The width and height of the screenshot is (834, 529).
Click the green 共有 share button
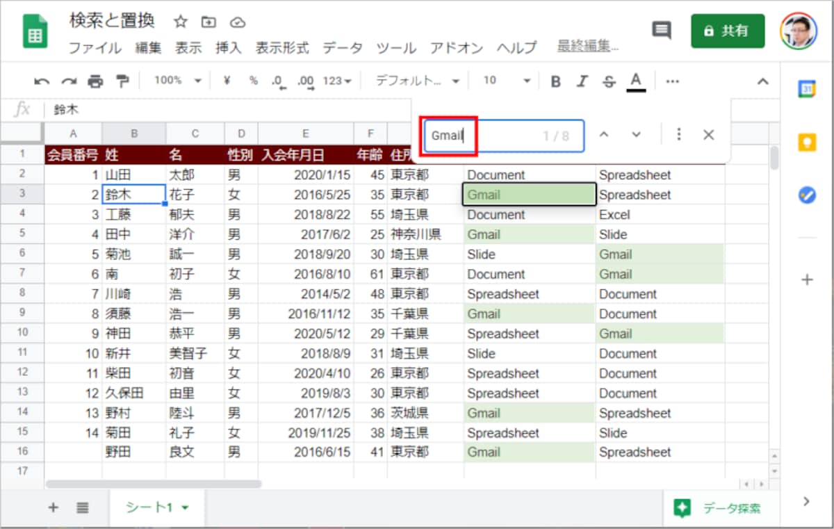[x=728, y=31]
